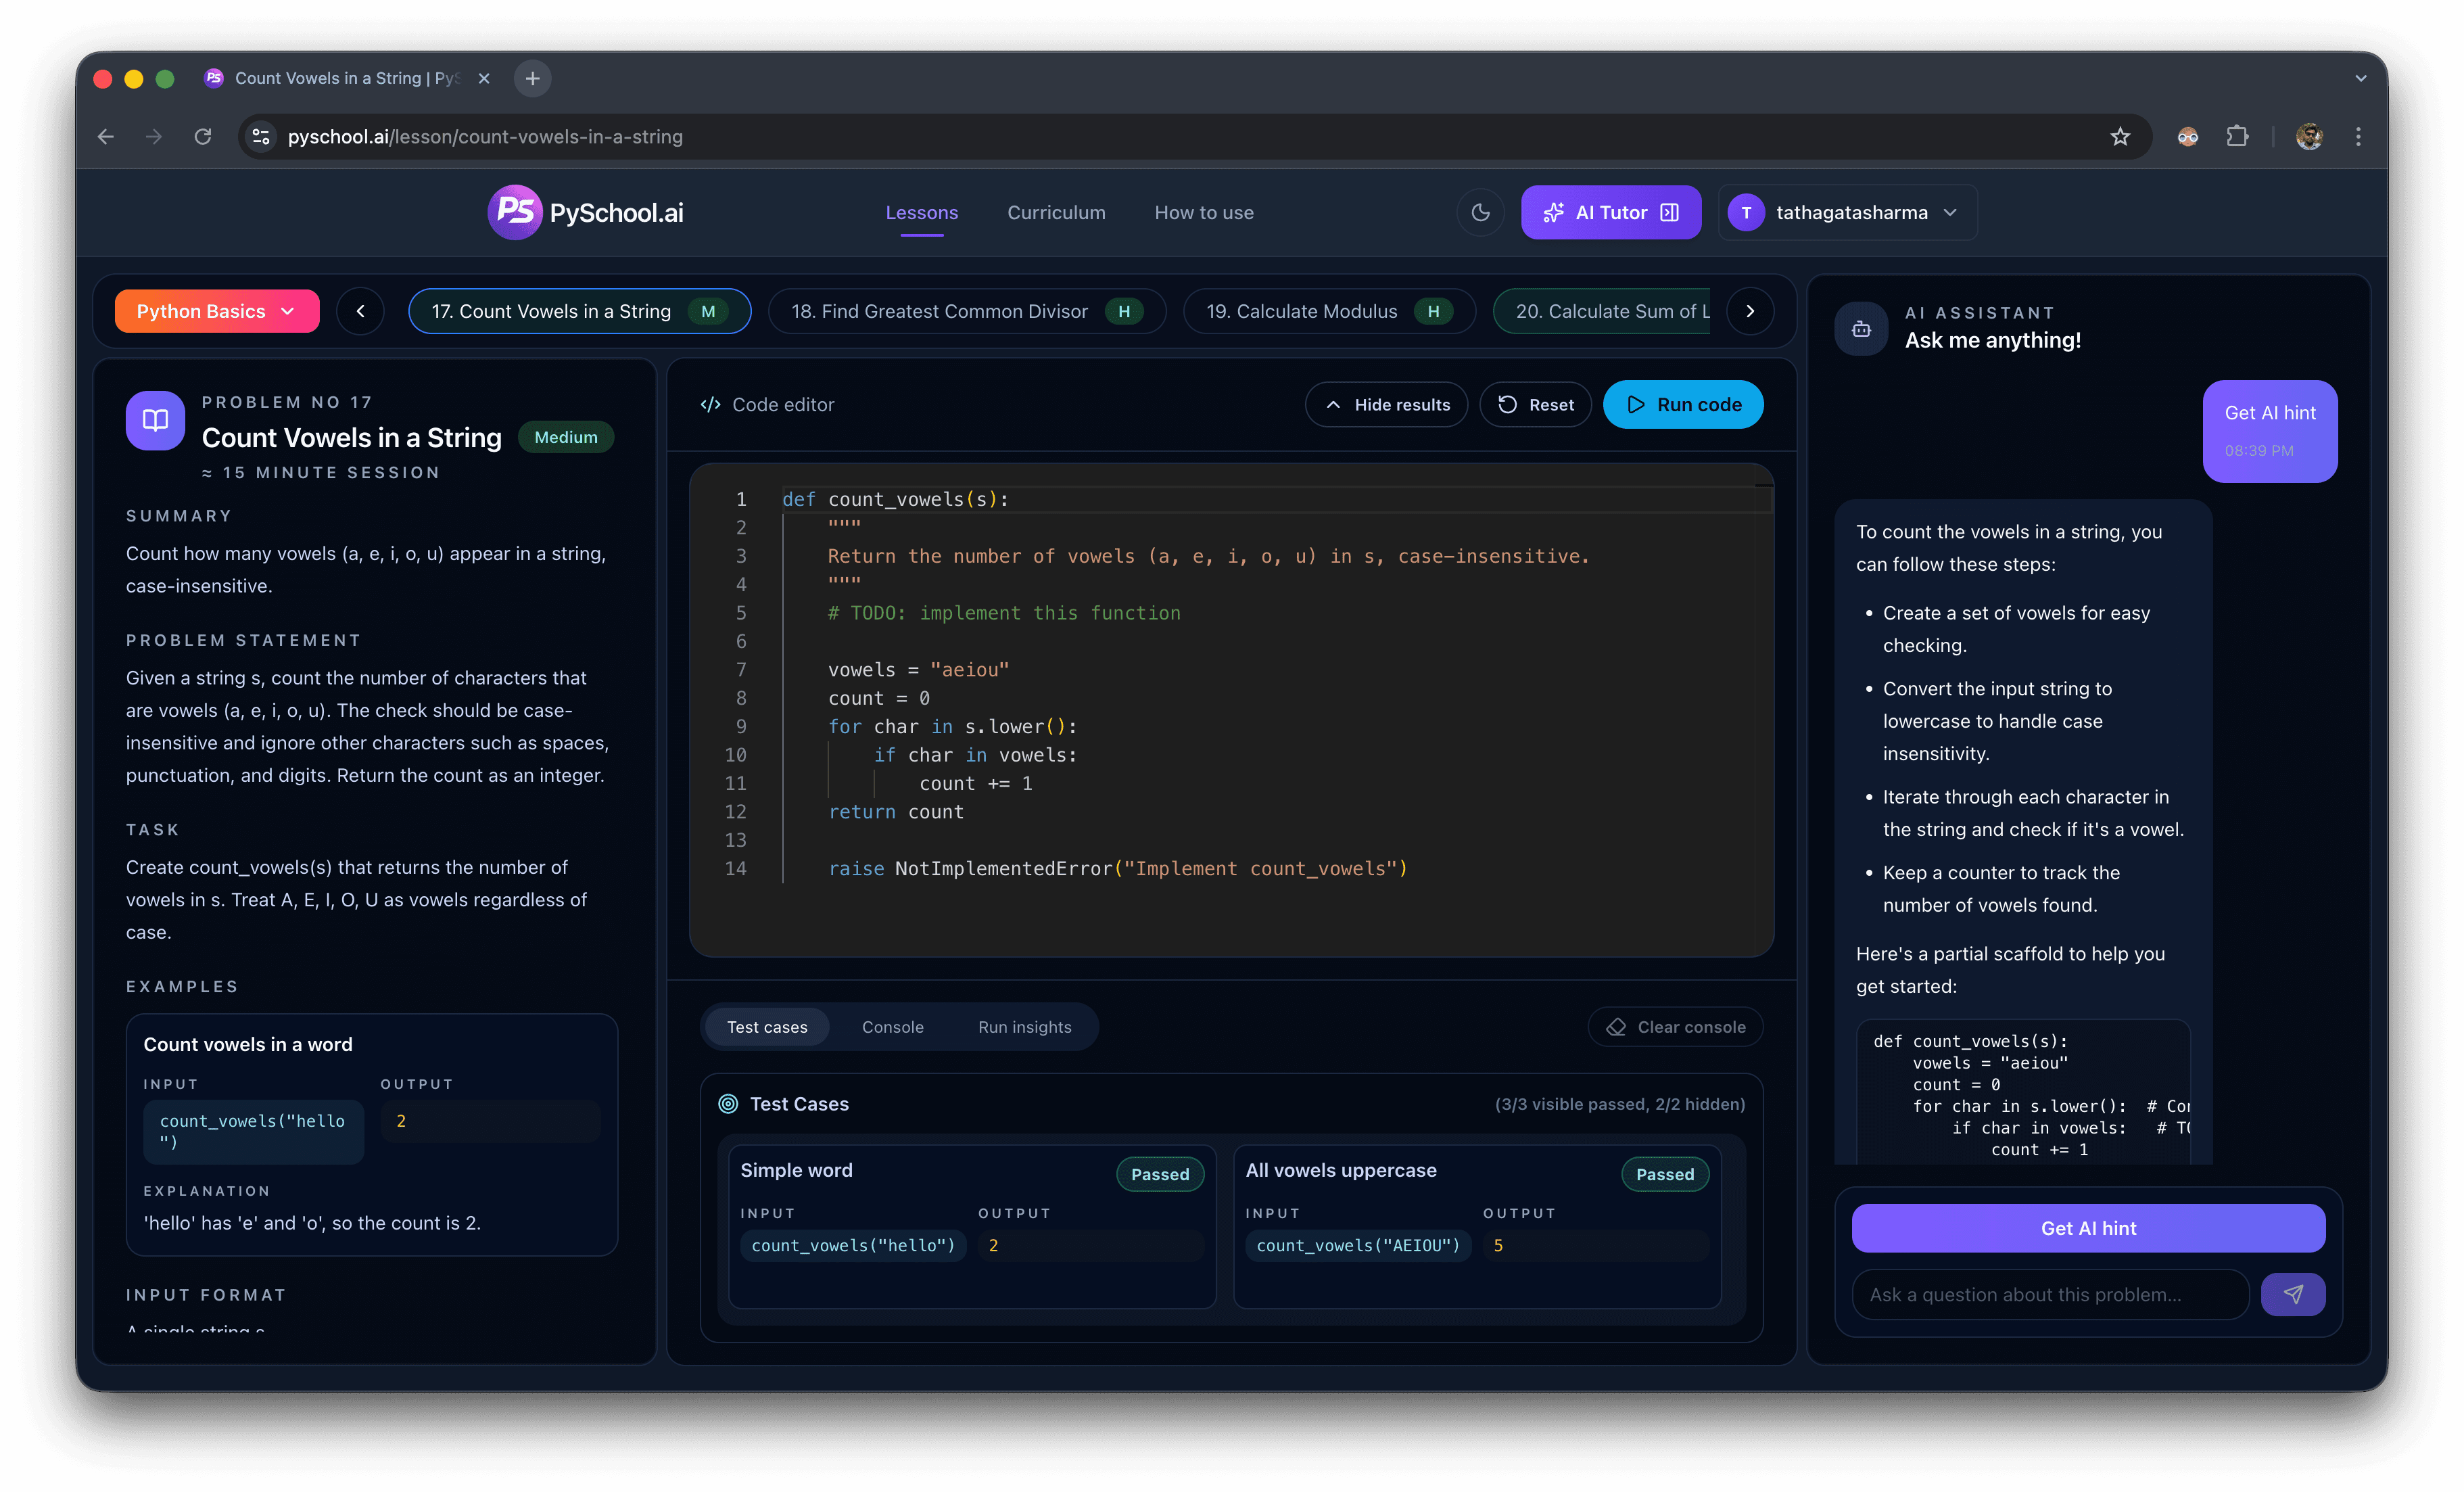Open the Python Basics course dropdown

(x=216, y=311)
